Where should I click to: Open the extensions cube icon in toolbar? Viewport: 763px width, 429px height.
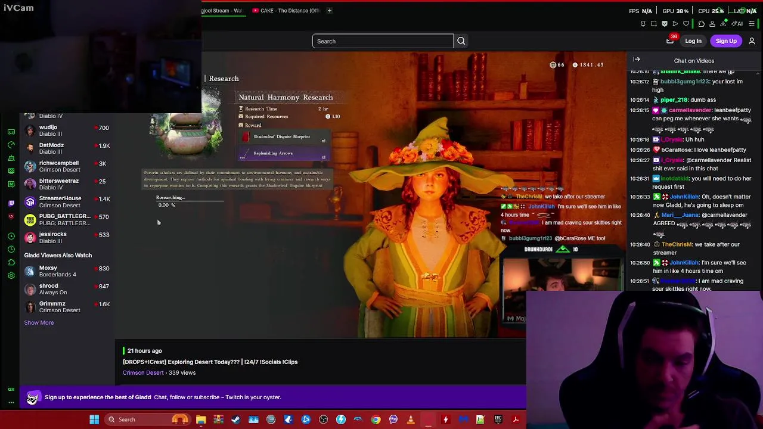click(x=702, y=24)
